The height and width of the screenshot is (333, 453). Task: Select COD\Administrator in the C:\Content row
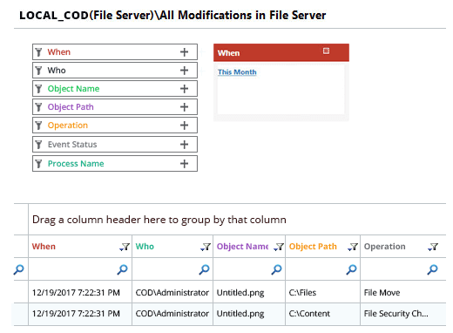tap(172, 314)
